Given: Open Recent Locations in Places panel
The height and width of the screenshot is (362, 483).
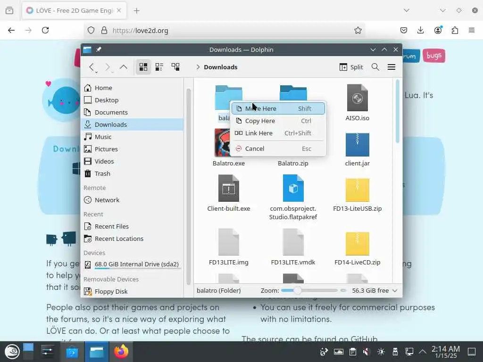Looking at the screenshot, I should click(x=133, y=239).
